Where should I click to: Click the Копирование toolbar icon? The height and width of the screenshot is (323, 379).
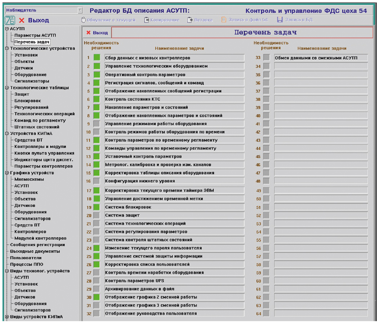147,20
